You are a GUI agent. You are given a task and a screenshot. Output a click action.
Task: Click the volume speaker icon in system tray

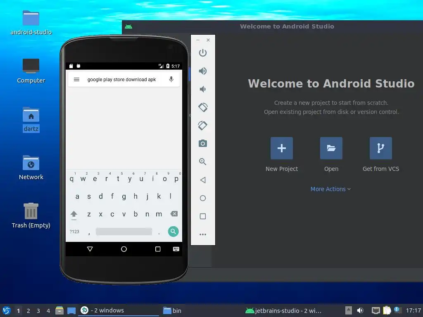(360, 310)
